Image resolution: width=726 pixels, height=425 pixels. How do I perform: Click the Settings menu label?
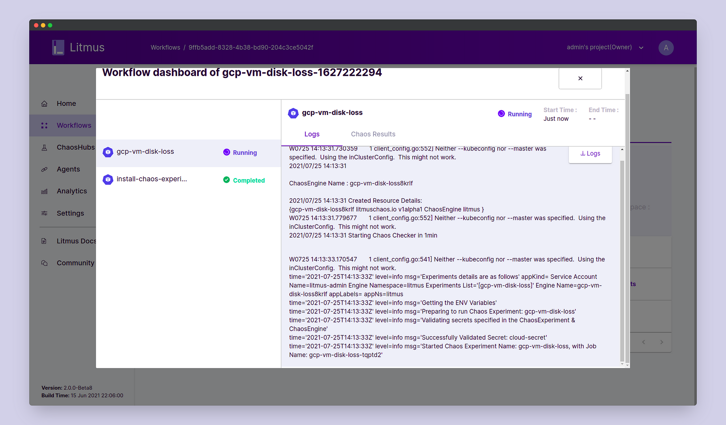pyautogui.click(x=70, y=213)
